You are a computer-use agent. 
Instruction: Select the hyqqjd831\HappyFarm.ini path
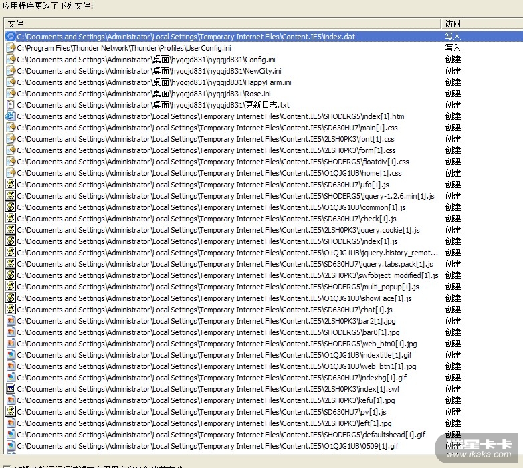tap(154, 82)
